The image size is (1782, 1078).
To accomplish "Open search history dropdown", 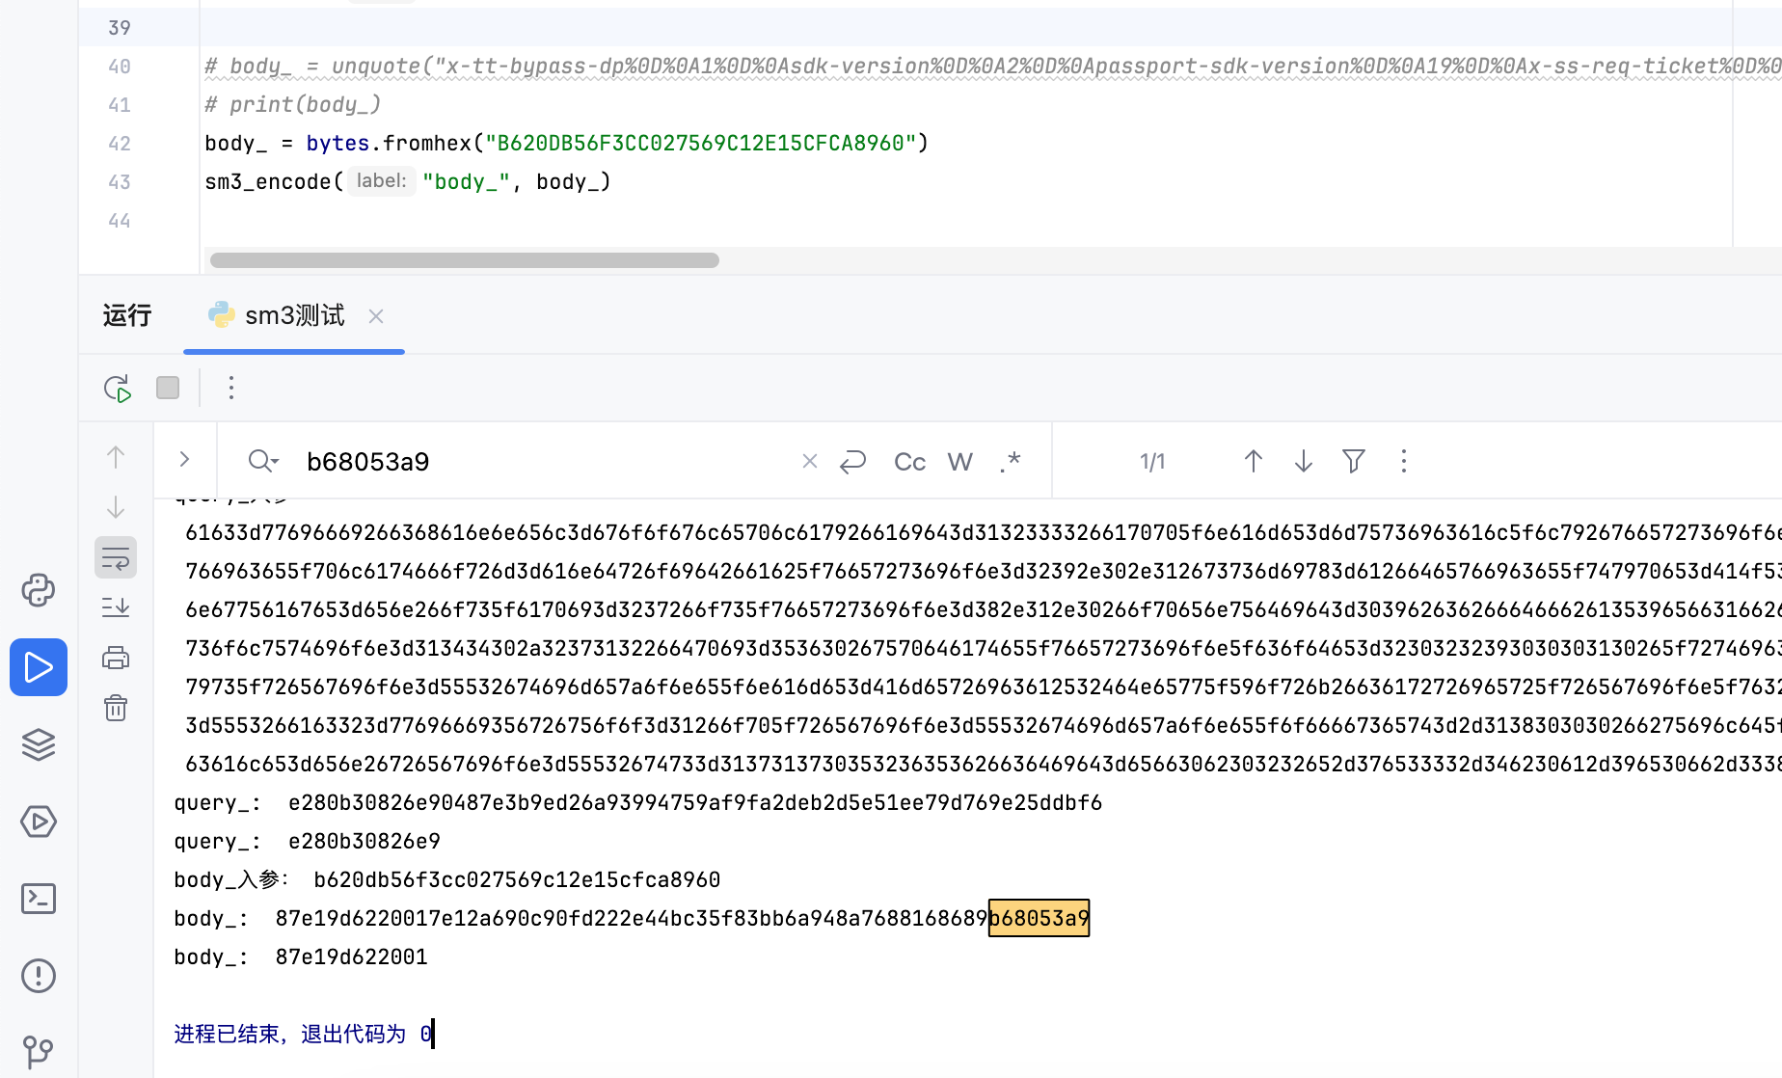I will (263, 462).
